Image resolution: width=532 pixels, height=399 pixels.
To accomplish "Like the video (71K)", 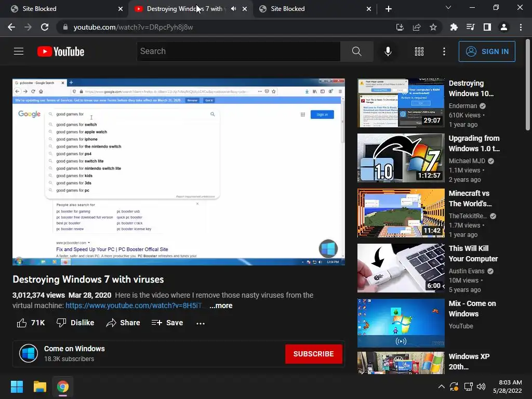I will 31,323.
